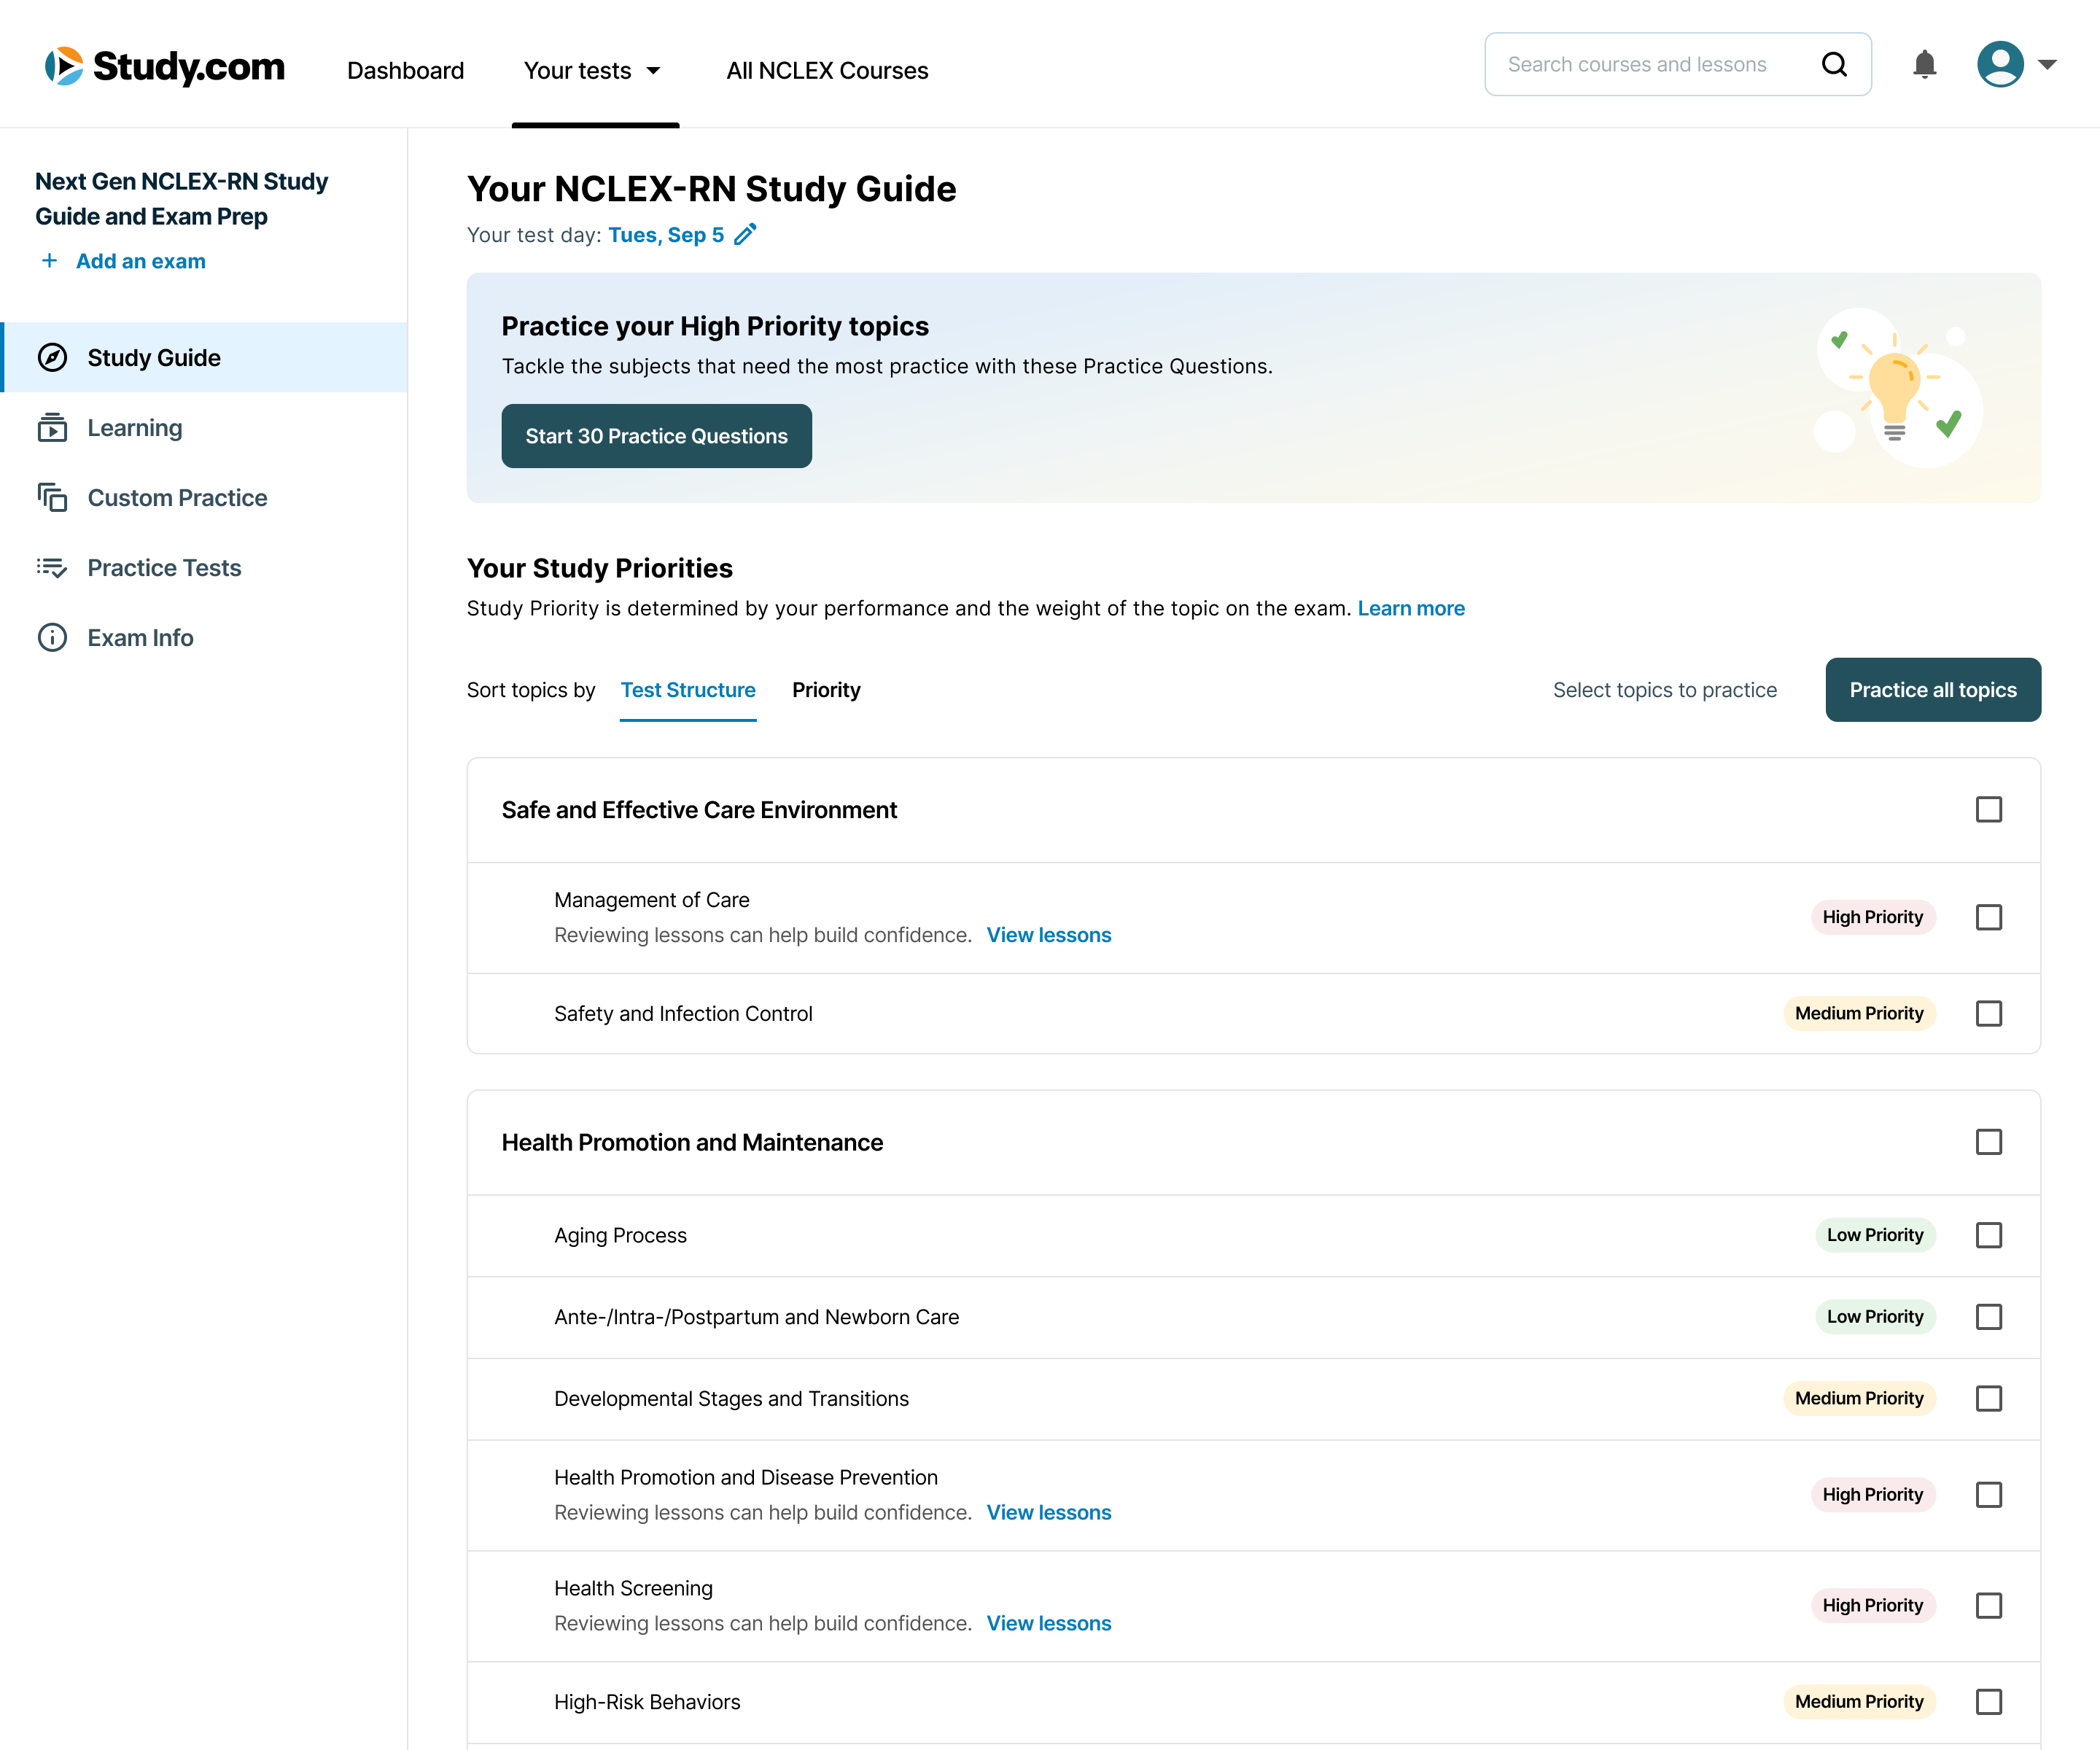Check the Safe and Effective Care Environment checkbox

click(x=1989, y=809)
